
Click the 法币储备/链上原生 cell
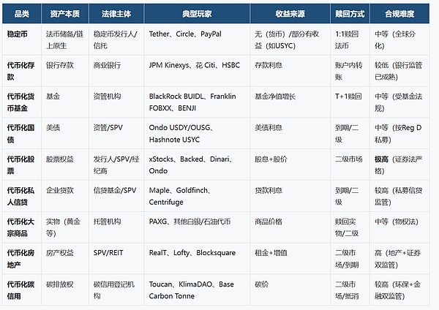[x=64, y=39]
